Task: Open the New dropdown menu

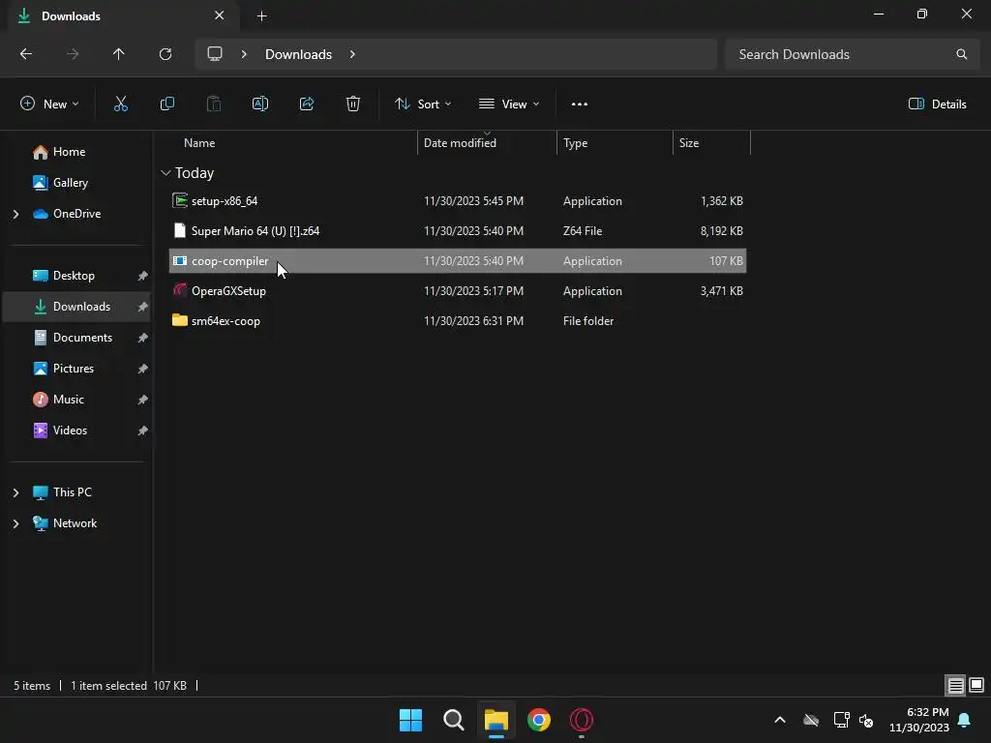Action: (x=50, y=104)
